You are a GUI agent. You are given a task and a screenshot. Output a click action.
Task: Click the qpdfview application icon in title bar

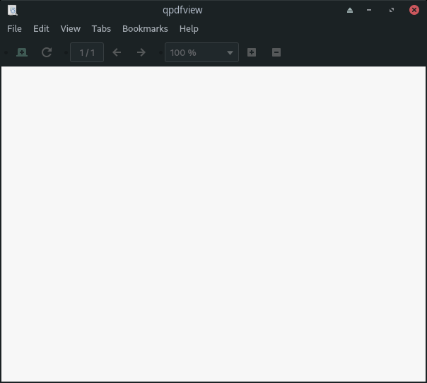13,11
